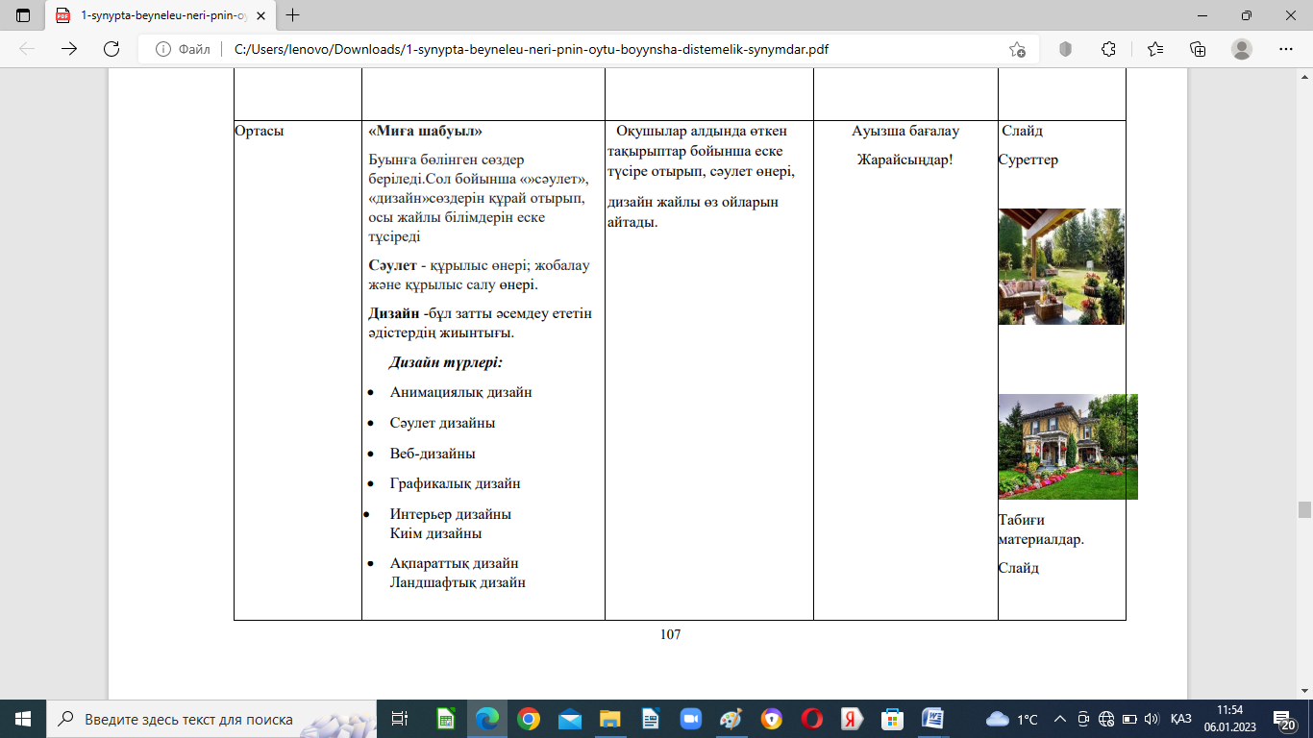Viewport: 1313px width, 738px height.
Task: Open weather widget showing 1°C
Action: (x=1012, y=719)
